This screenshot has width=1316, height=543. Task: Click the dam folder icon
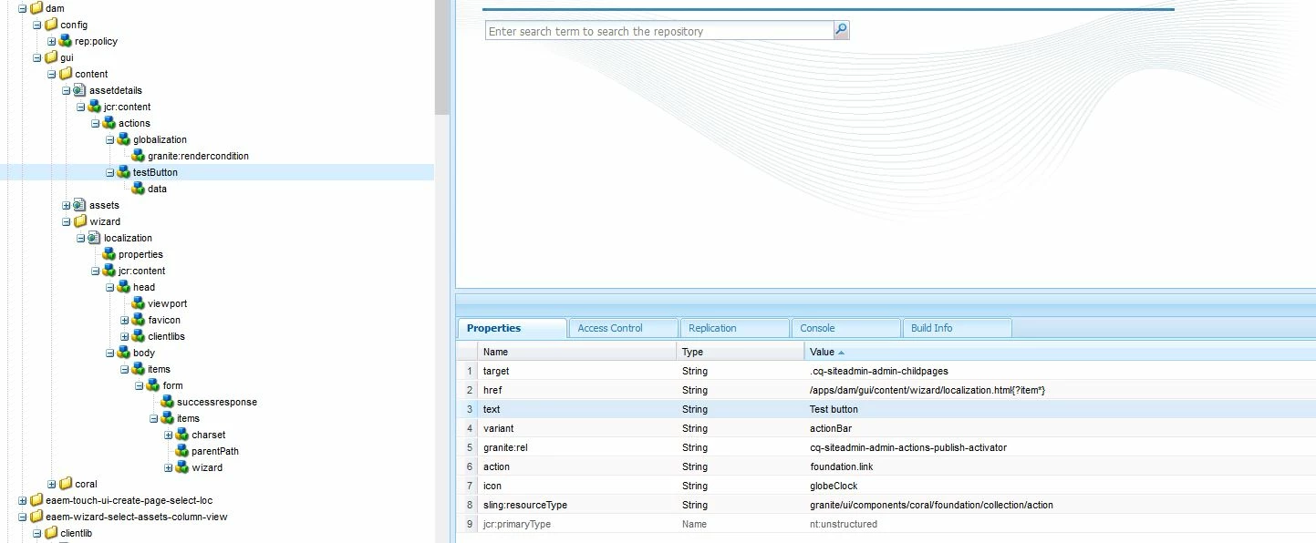pyautogui.click(x=36, y=8)
